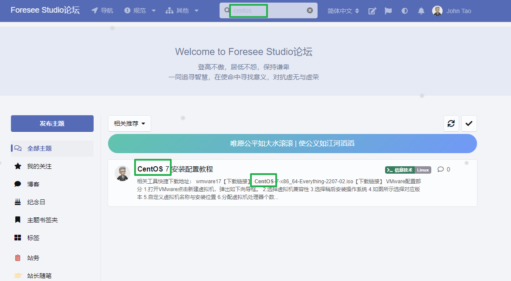Open the notifications bell

pos(421,11)
